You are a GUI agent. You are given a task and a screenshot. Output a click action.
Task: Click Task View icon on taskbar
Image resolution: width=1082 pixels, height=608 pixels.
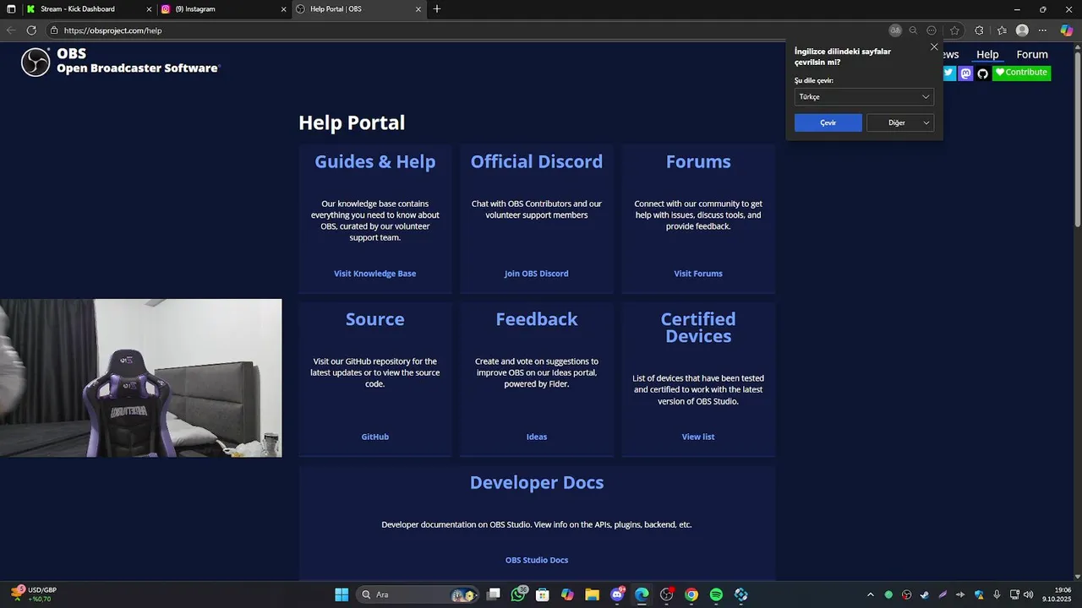pyautogui.click(x=494, y=594)
